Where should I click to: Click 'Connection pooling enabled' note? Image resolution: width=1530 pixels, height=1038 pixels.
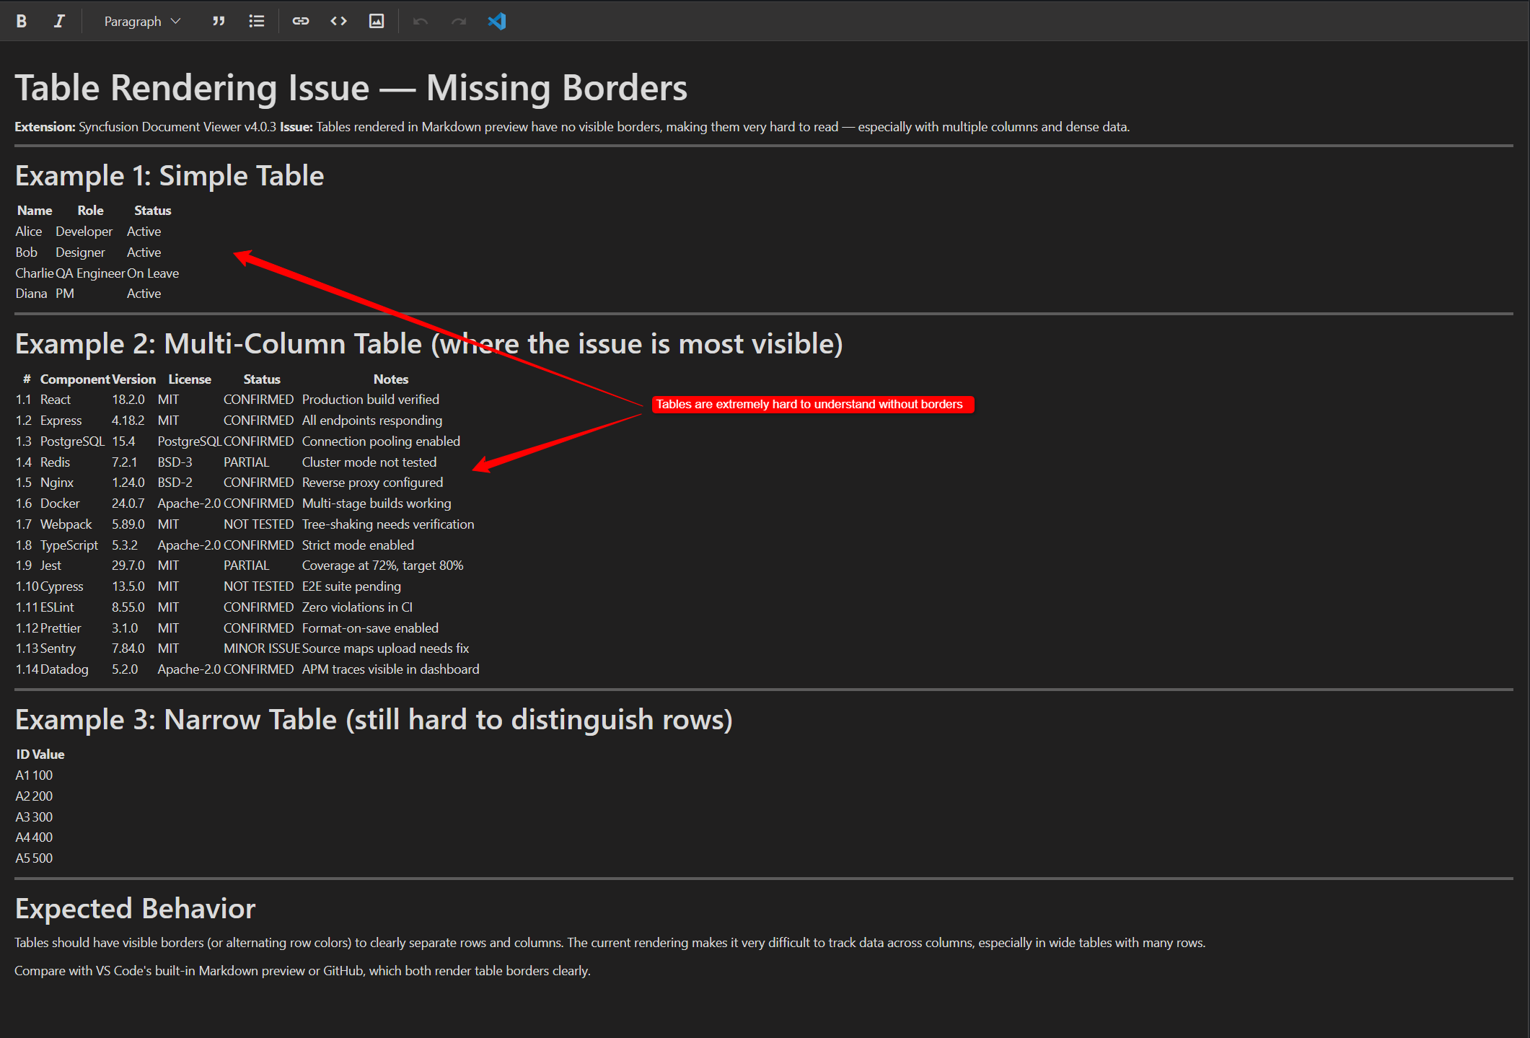tap(381, 441)
